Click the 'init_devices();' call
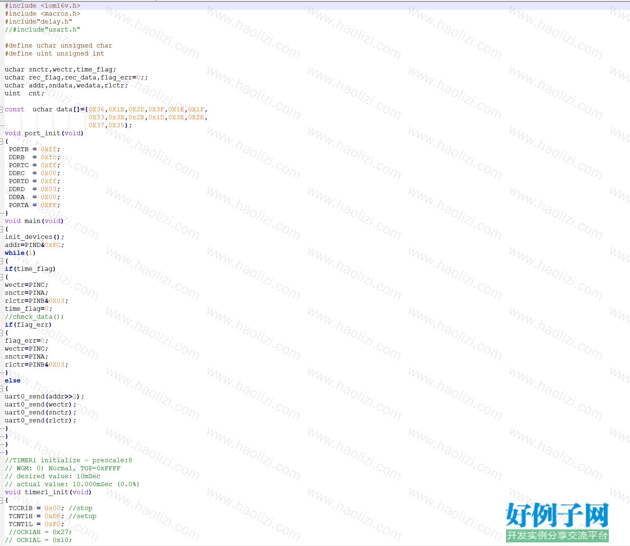Screen dimensions: 630x546 coord(34,237)
